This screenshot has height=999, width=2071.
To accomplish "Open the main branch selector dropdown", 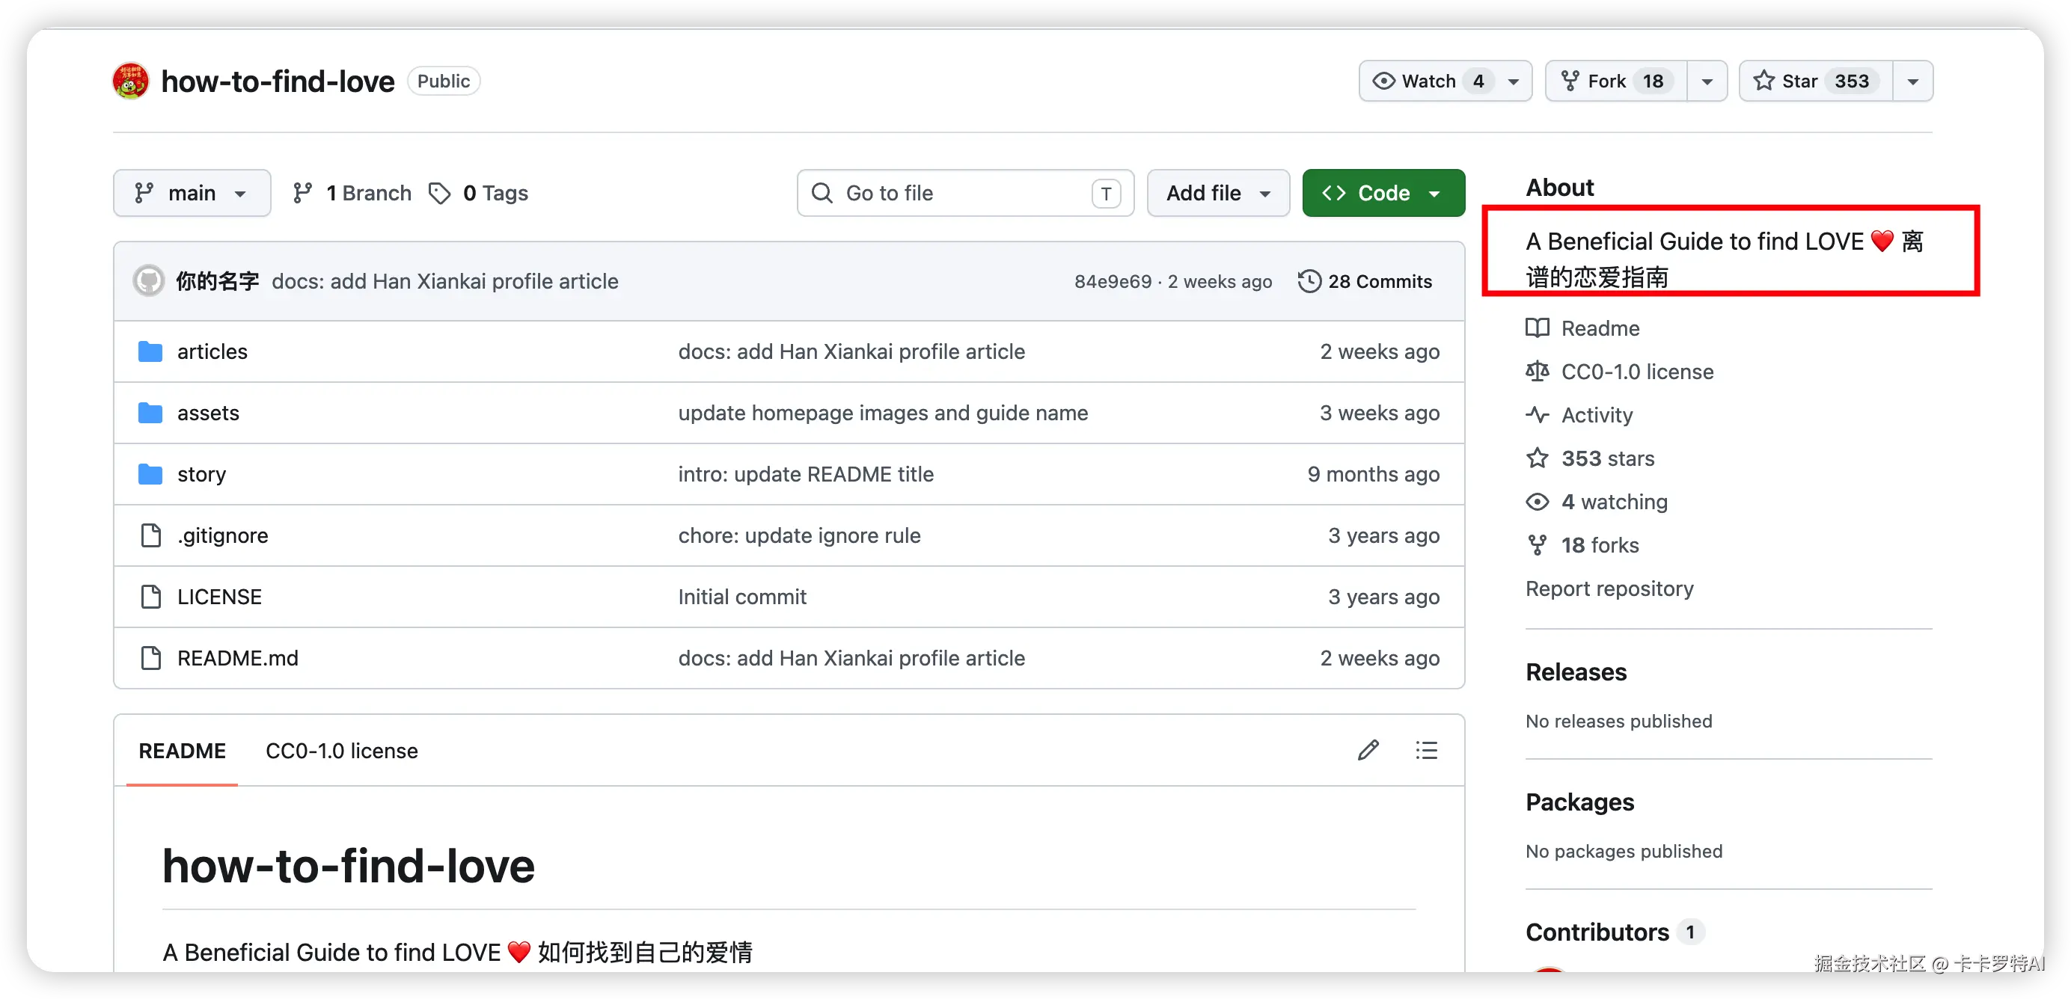I will click(x=192, y=193).
